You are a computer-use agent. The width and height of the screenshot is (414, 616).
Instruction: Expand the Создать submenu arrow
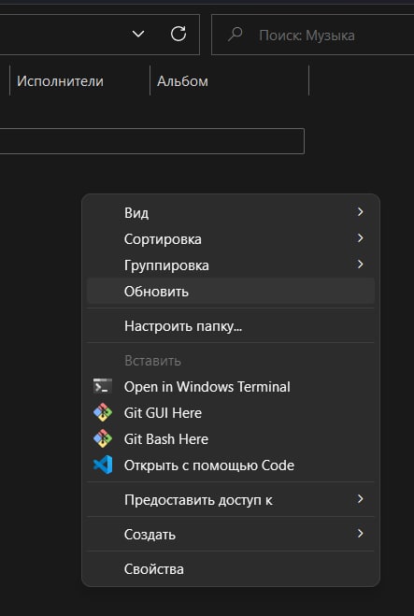pyautogui.click(x=360, y=534)
